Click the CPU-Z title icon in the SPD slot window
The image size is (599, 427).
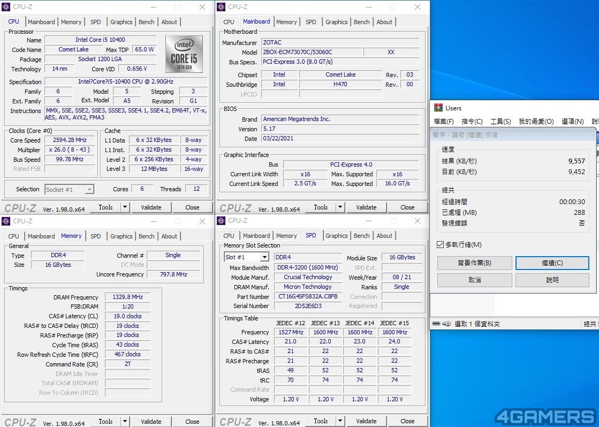pos(221,221)
